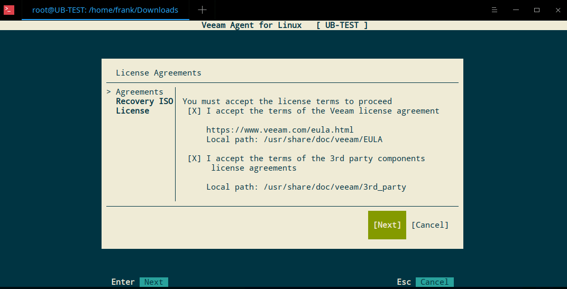
Task: Maximize the terminal window
Action: (537, 10)
